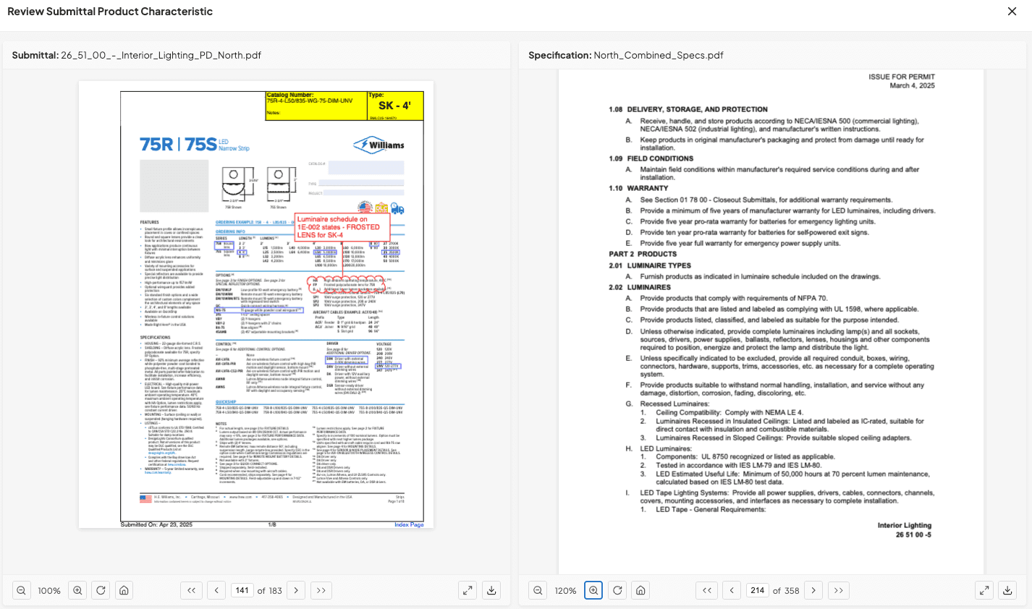This screenshot has width=1032, height=609.
Task: Zoom in the submittal PDF viewer
Action: point(77,590)
